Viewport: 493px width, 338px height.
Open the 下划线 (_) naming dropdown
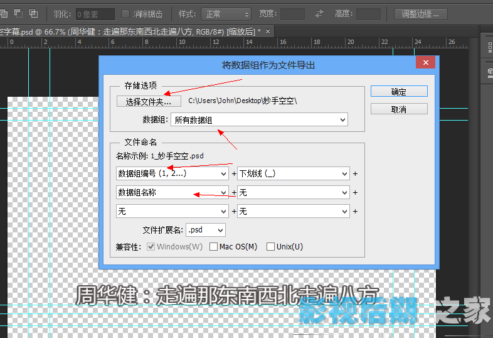tap(293, 173)
